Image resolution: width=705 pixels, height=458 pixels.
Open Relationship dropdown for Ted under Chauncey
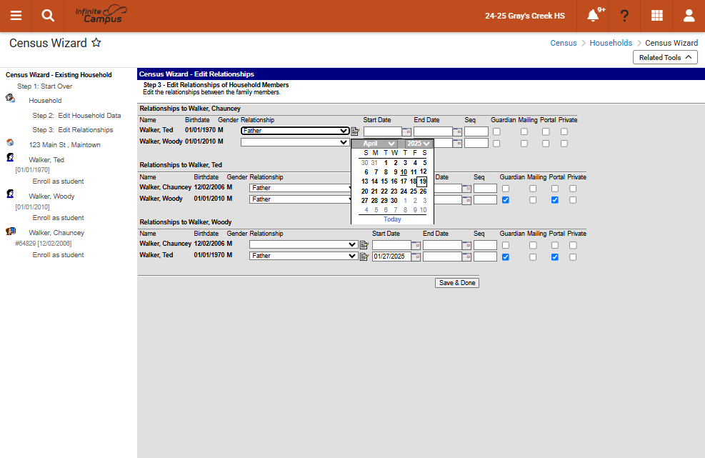pos(295,131)
